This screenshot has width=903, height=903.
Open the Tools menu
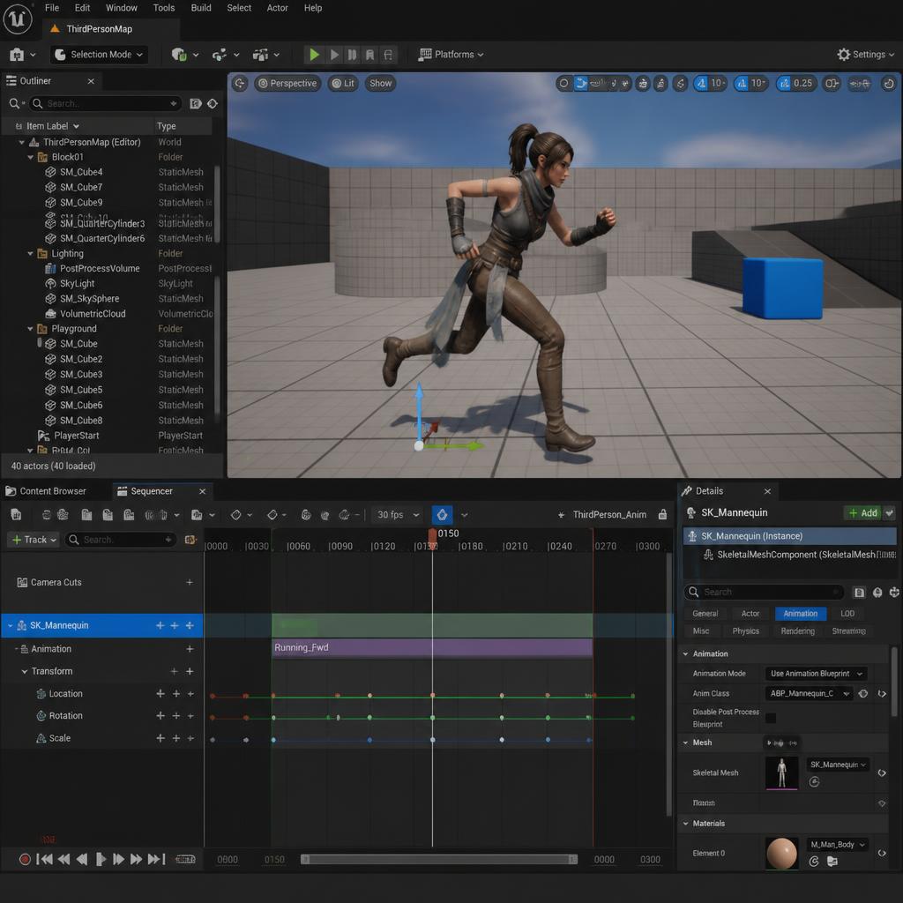pyautogui.click(x=163, y=8)
